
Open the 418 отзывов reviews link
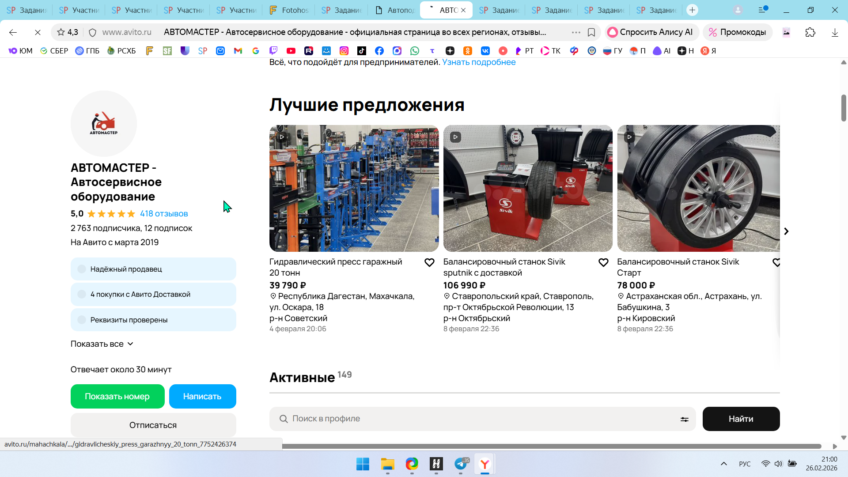pos(164,214)
